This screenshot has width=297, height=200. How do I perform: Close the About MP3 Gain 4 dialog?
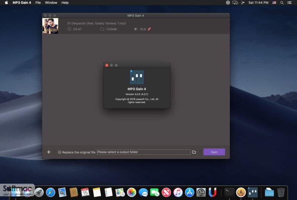coord(107,65)
